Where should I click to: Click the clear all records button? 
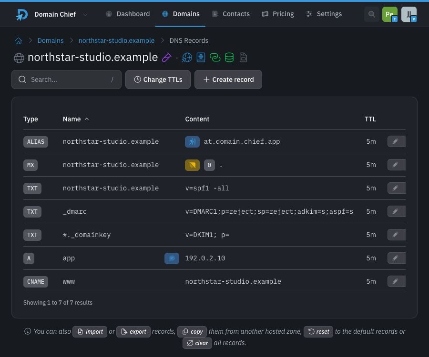[197, 343]
